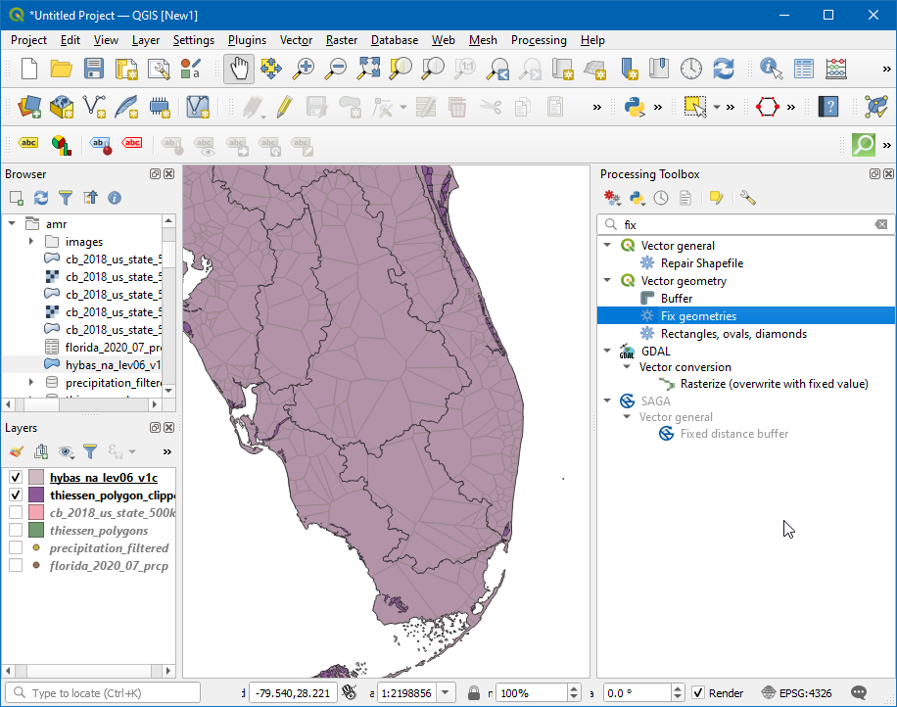Click the Open Project folder icon
This screenshot has height=707, width=897.
pos(61,69)
